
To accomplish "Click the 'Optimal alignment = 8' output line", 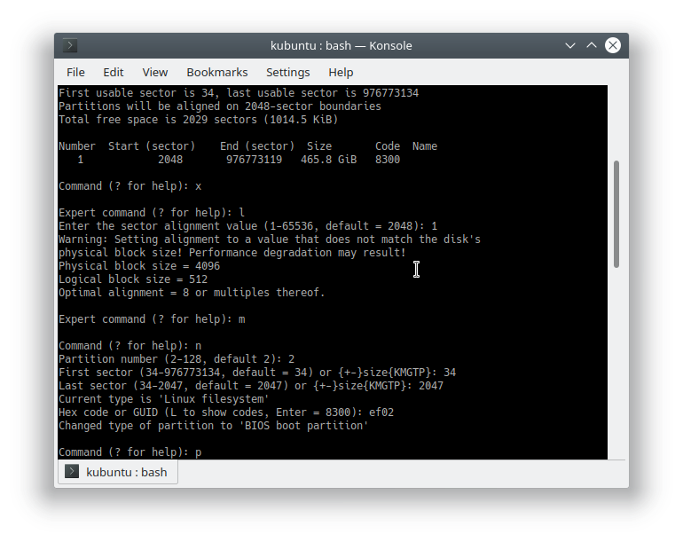I will pyautogui.click(x=192, y=293).
